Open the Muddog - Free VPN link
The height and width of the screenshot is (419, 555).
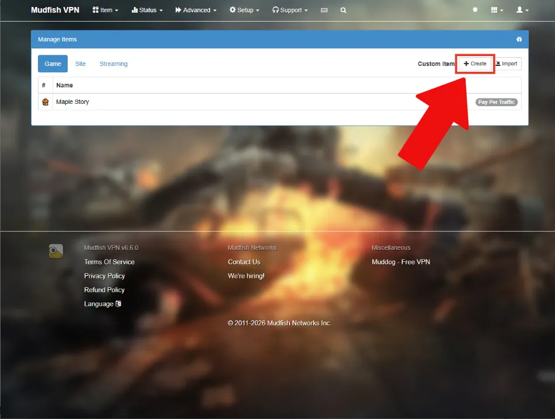coord(401,262)
